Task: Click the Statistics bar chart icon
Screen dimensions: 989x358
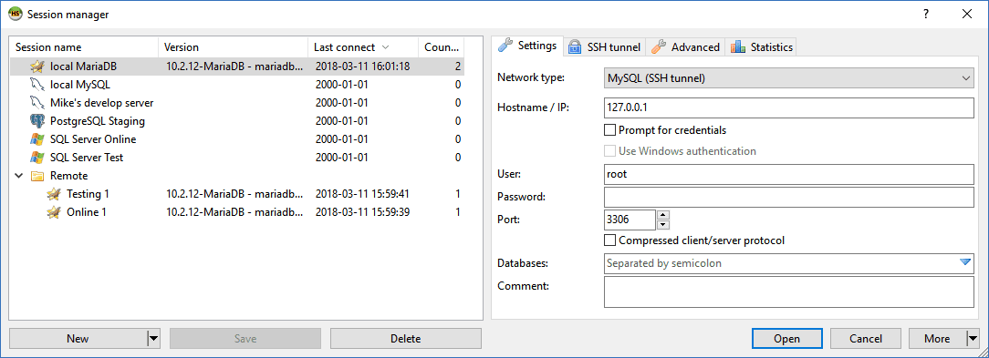Action: [x=736, y=47]
